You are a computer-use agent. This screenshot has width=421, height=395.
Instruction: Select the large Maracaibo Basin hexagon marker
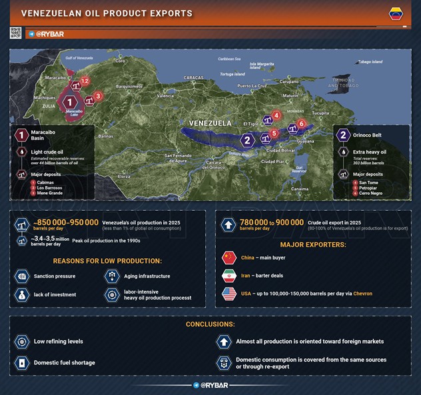coord(70,102)
